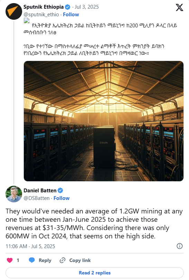The image size is (189, 280).
Task: Open the Twitter info circle icon
Action: pos(180,246)
